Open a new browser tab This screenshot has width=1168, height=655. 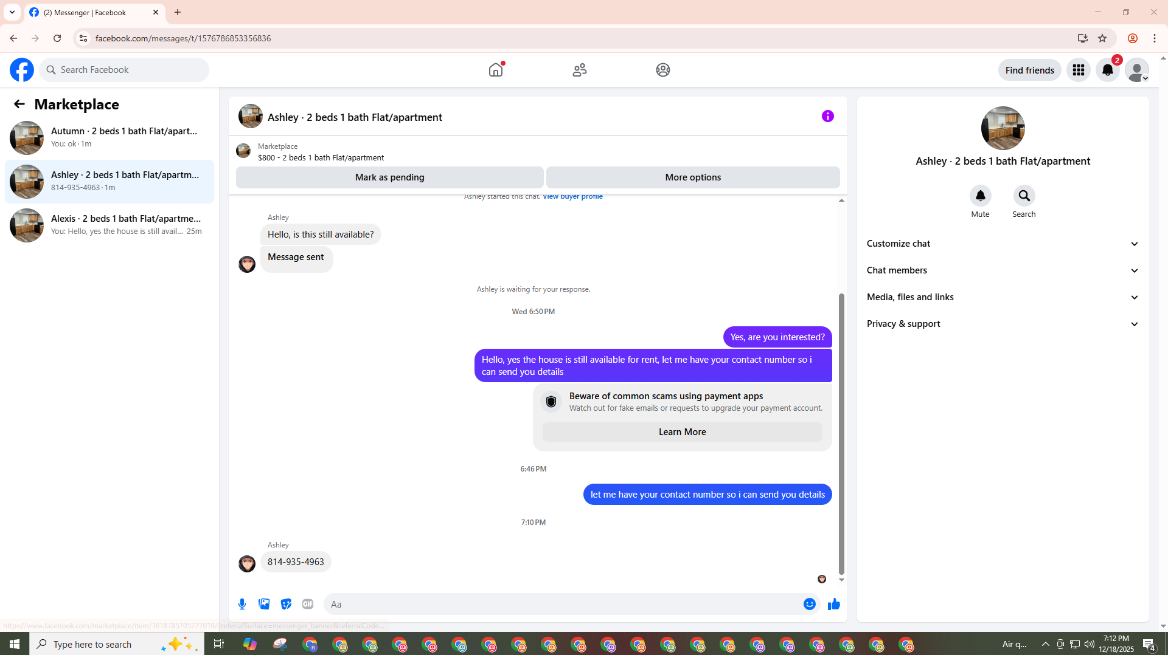(178, 12)
